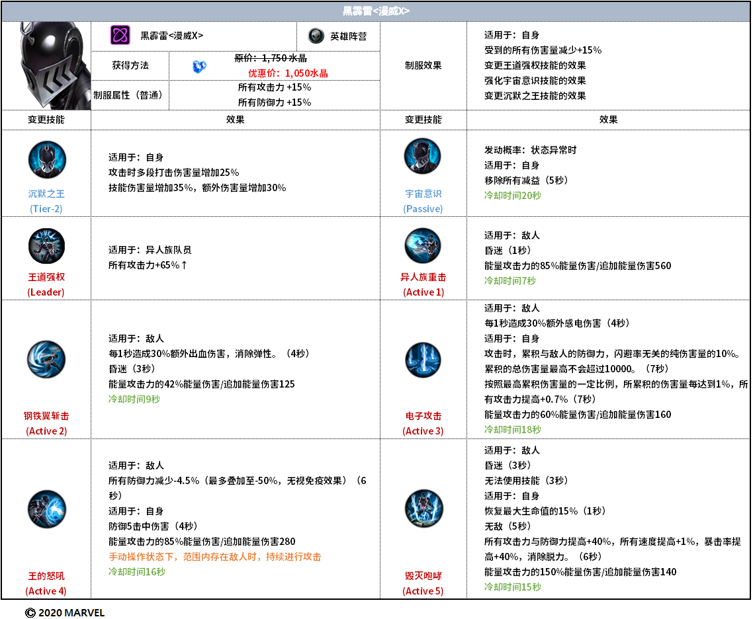The height and width of the screenshot is (619, 753).
Task: Click the 电子攻击 Active 3 skill icon
Action: pos(423,360)
